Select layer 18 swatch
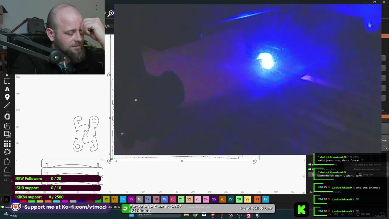This screenshot has width=389, height=219. [156, 200]
